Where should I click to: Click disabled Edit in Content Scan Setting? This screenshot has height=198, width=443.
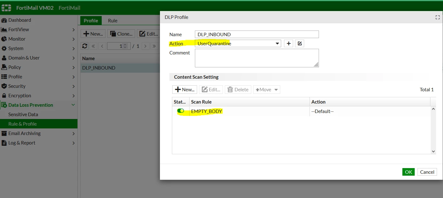point(211,89)
